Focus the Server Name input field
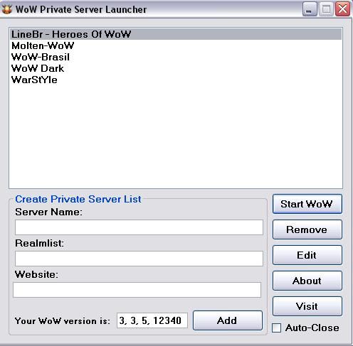This screenshot has height=346, width=353. [x=139, y=227]
